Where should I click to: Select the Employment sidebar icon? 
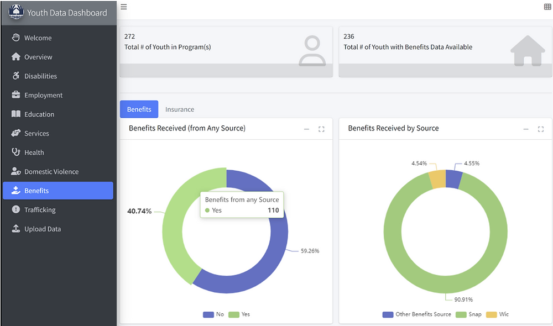coord(17,95)
